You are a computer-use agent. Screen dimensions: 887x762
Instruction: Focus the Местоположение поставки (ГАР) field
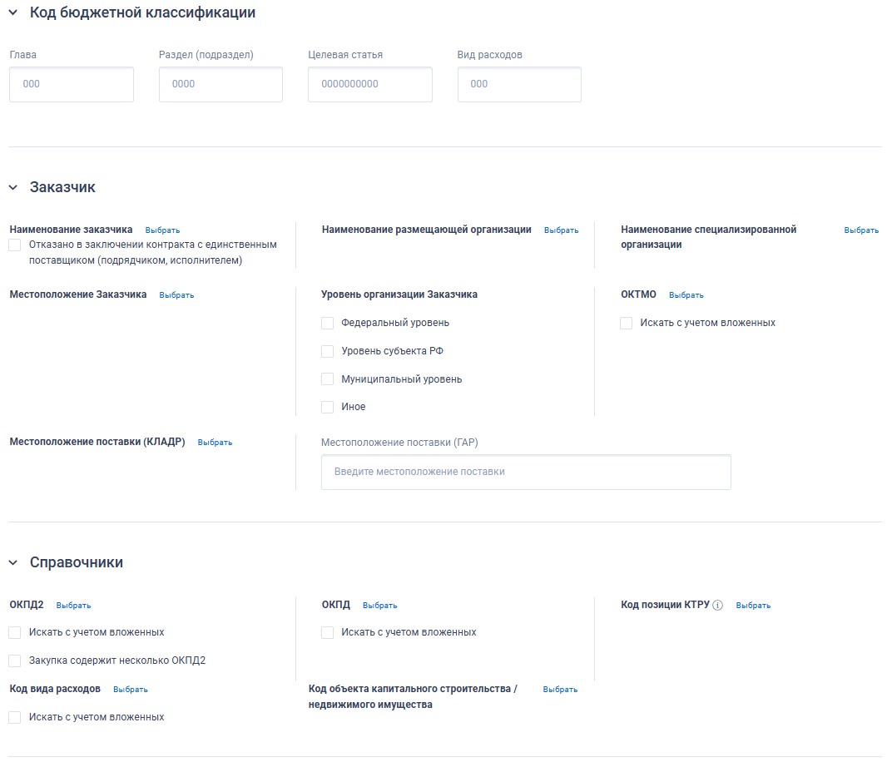526,472
